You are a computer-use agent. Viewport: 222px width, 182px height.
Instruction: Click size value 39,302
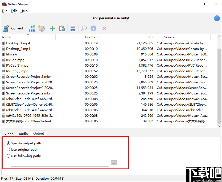pos(148,121)
